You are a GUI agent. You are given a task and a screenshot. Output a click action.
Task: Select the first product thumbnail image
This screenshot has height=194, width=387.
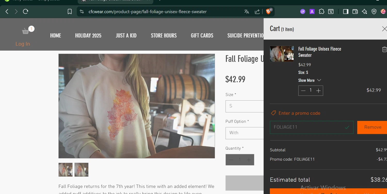(66, 169)
